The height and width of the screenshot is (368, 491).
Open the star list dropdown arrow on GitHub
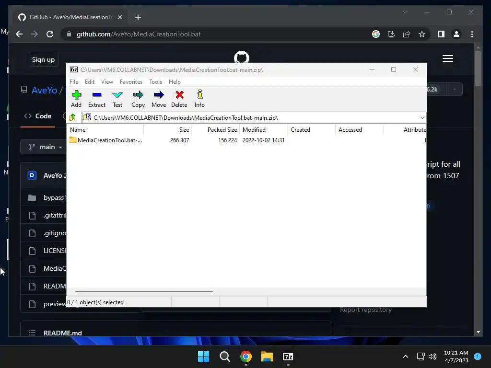tap(455, 90)
